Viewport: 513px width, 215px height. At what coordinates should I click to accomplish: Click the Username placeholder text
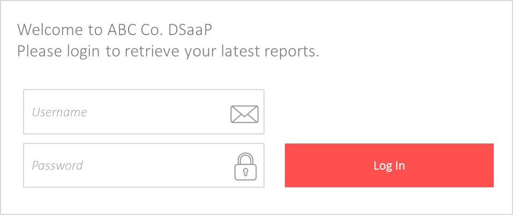click(x=59, y=112)
